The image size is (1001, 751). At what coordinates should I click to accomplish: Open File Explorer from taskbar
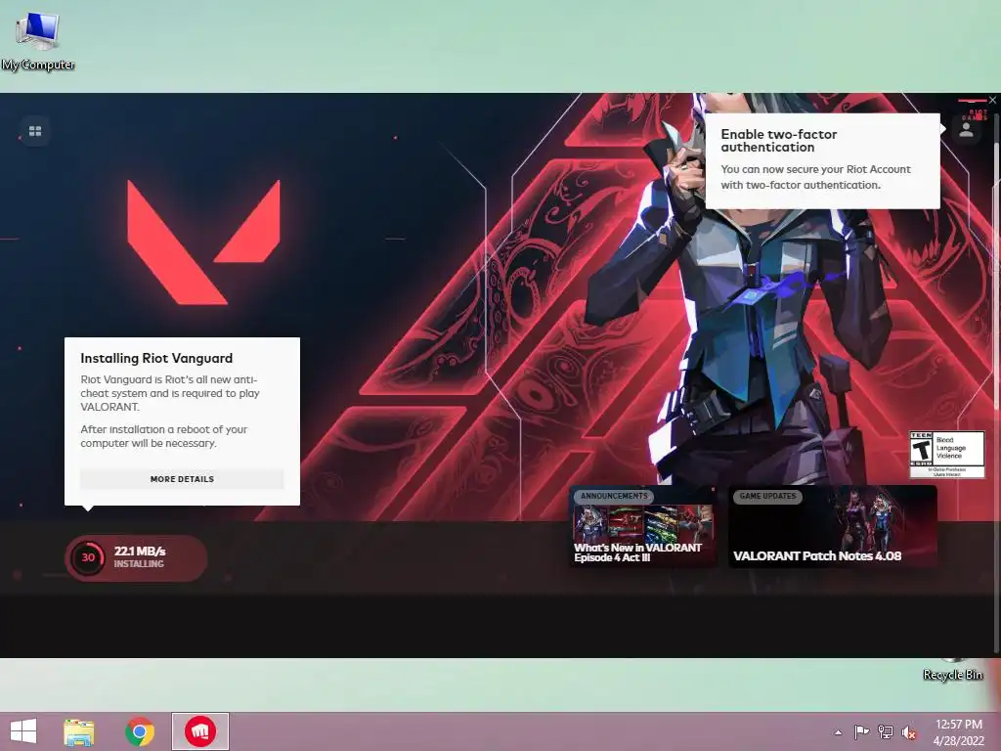click(x=78, y=731)
